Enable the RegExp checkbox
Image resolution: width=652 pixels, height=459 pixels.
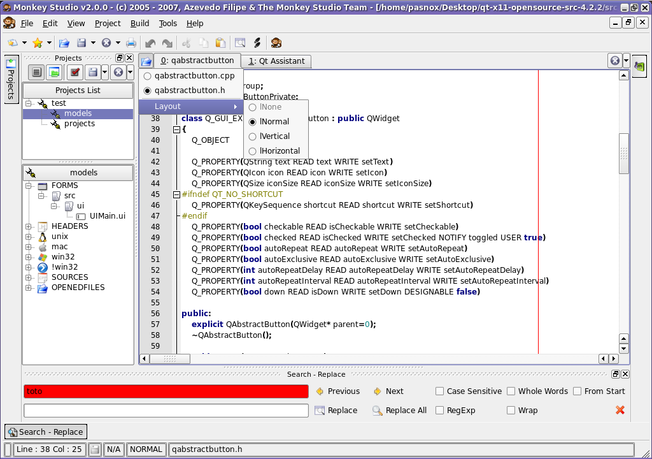pos(439,411)
